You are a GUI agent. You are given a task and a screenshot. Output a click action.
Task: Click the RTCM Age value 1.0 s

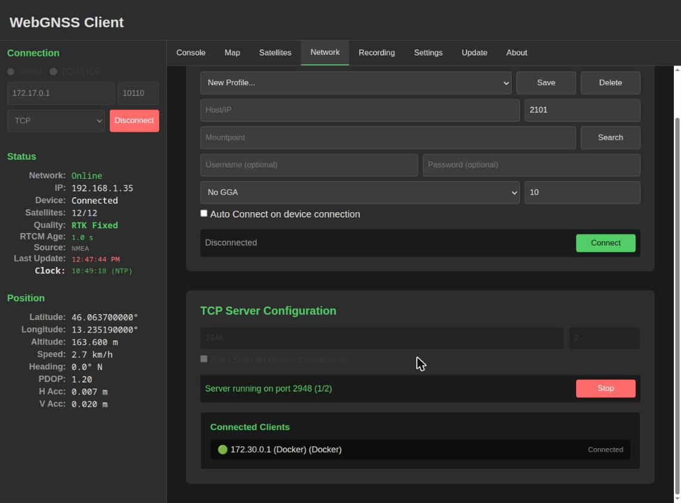point(82,237)
